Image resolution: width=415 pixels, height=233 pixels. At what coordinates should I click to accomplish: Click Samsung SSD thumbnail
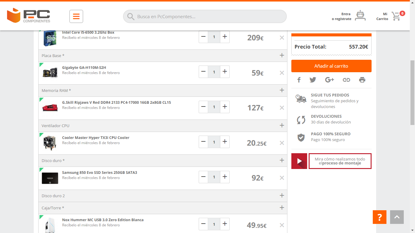click(50, 178)
